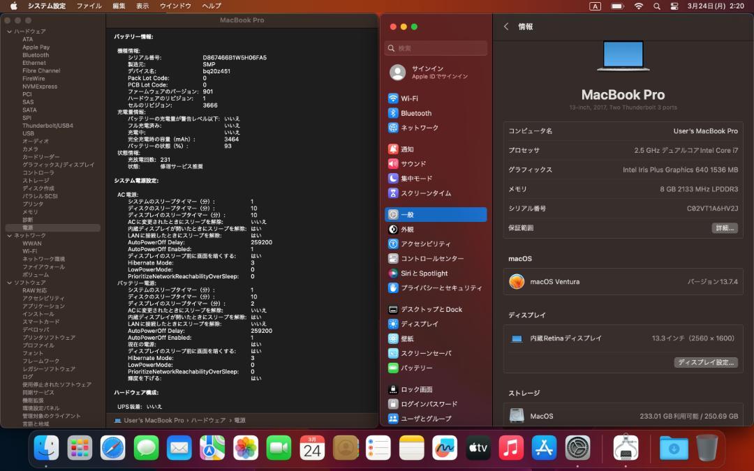Open the サウンド speaker icon
The image size is (754, 471).
tap(393, 164)
